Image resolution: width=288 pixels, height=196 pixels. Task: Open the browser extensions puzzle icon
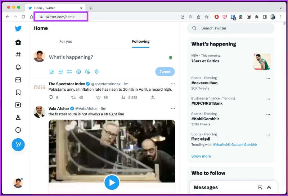tap(257, 17)
